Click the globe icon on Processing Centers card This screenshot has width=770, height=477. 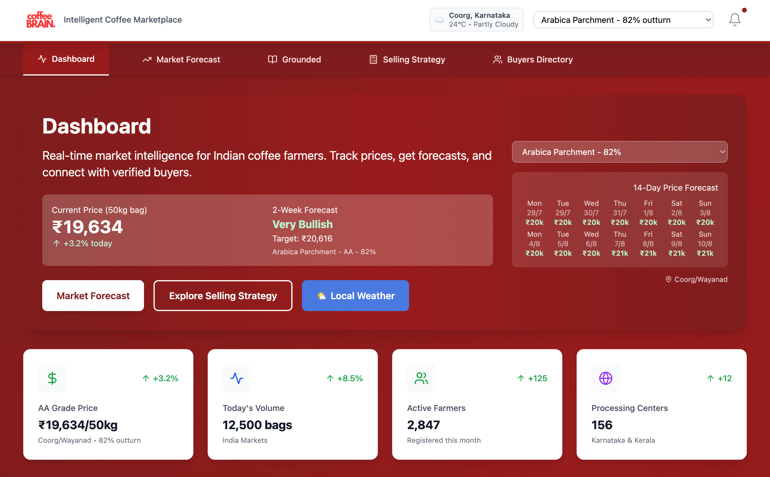[605, 378]
